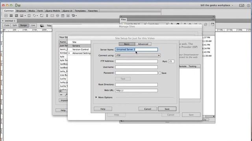Switch to Code view
This screenshot has height=141, width=252.
point(7,25)
